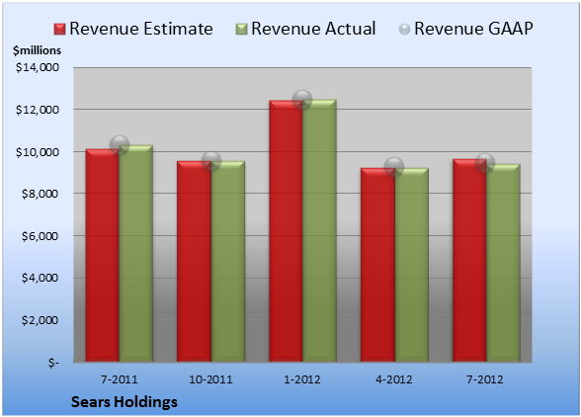The width and height of the screenshot is (581, 417).
Task: Select the red estimate bar for 7-2012
Action: click(469, 261)
